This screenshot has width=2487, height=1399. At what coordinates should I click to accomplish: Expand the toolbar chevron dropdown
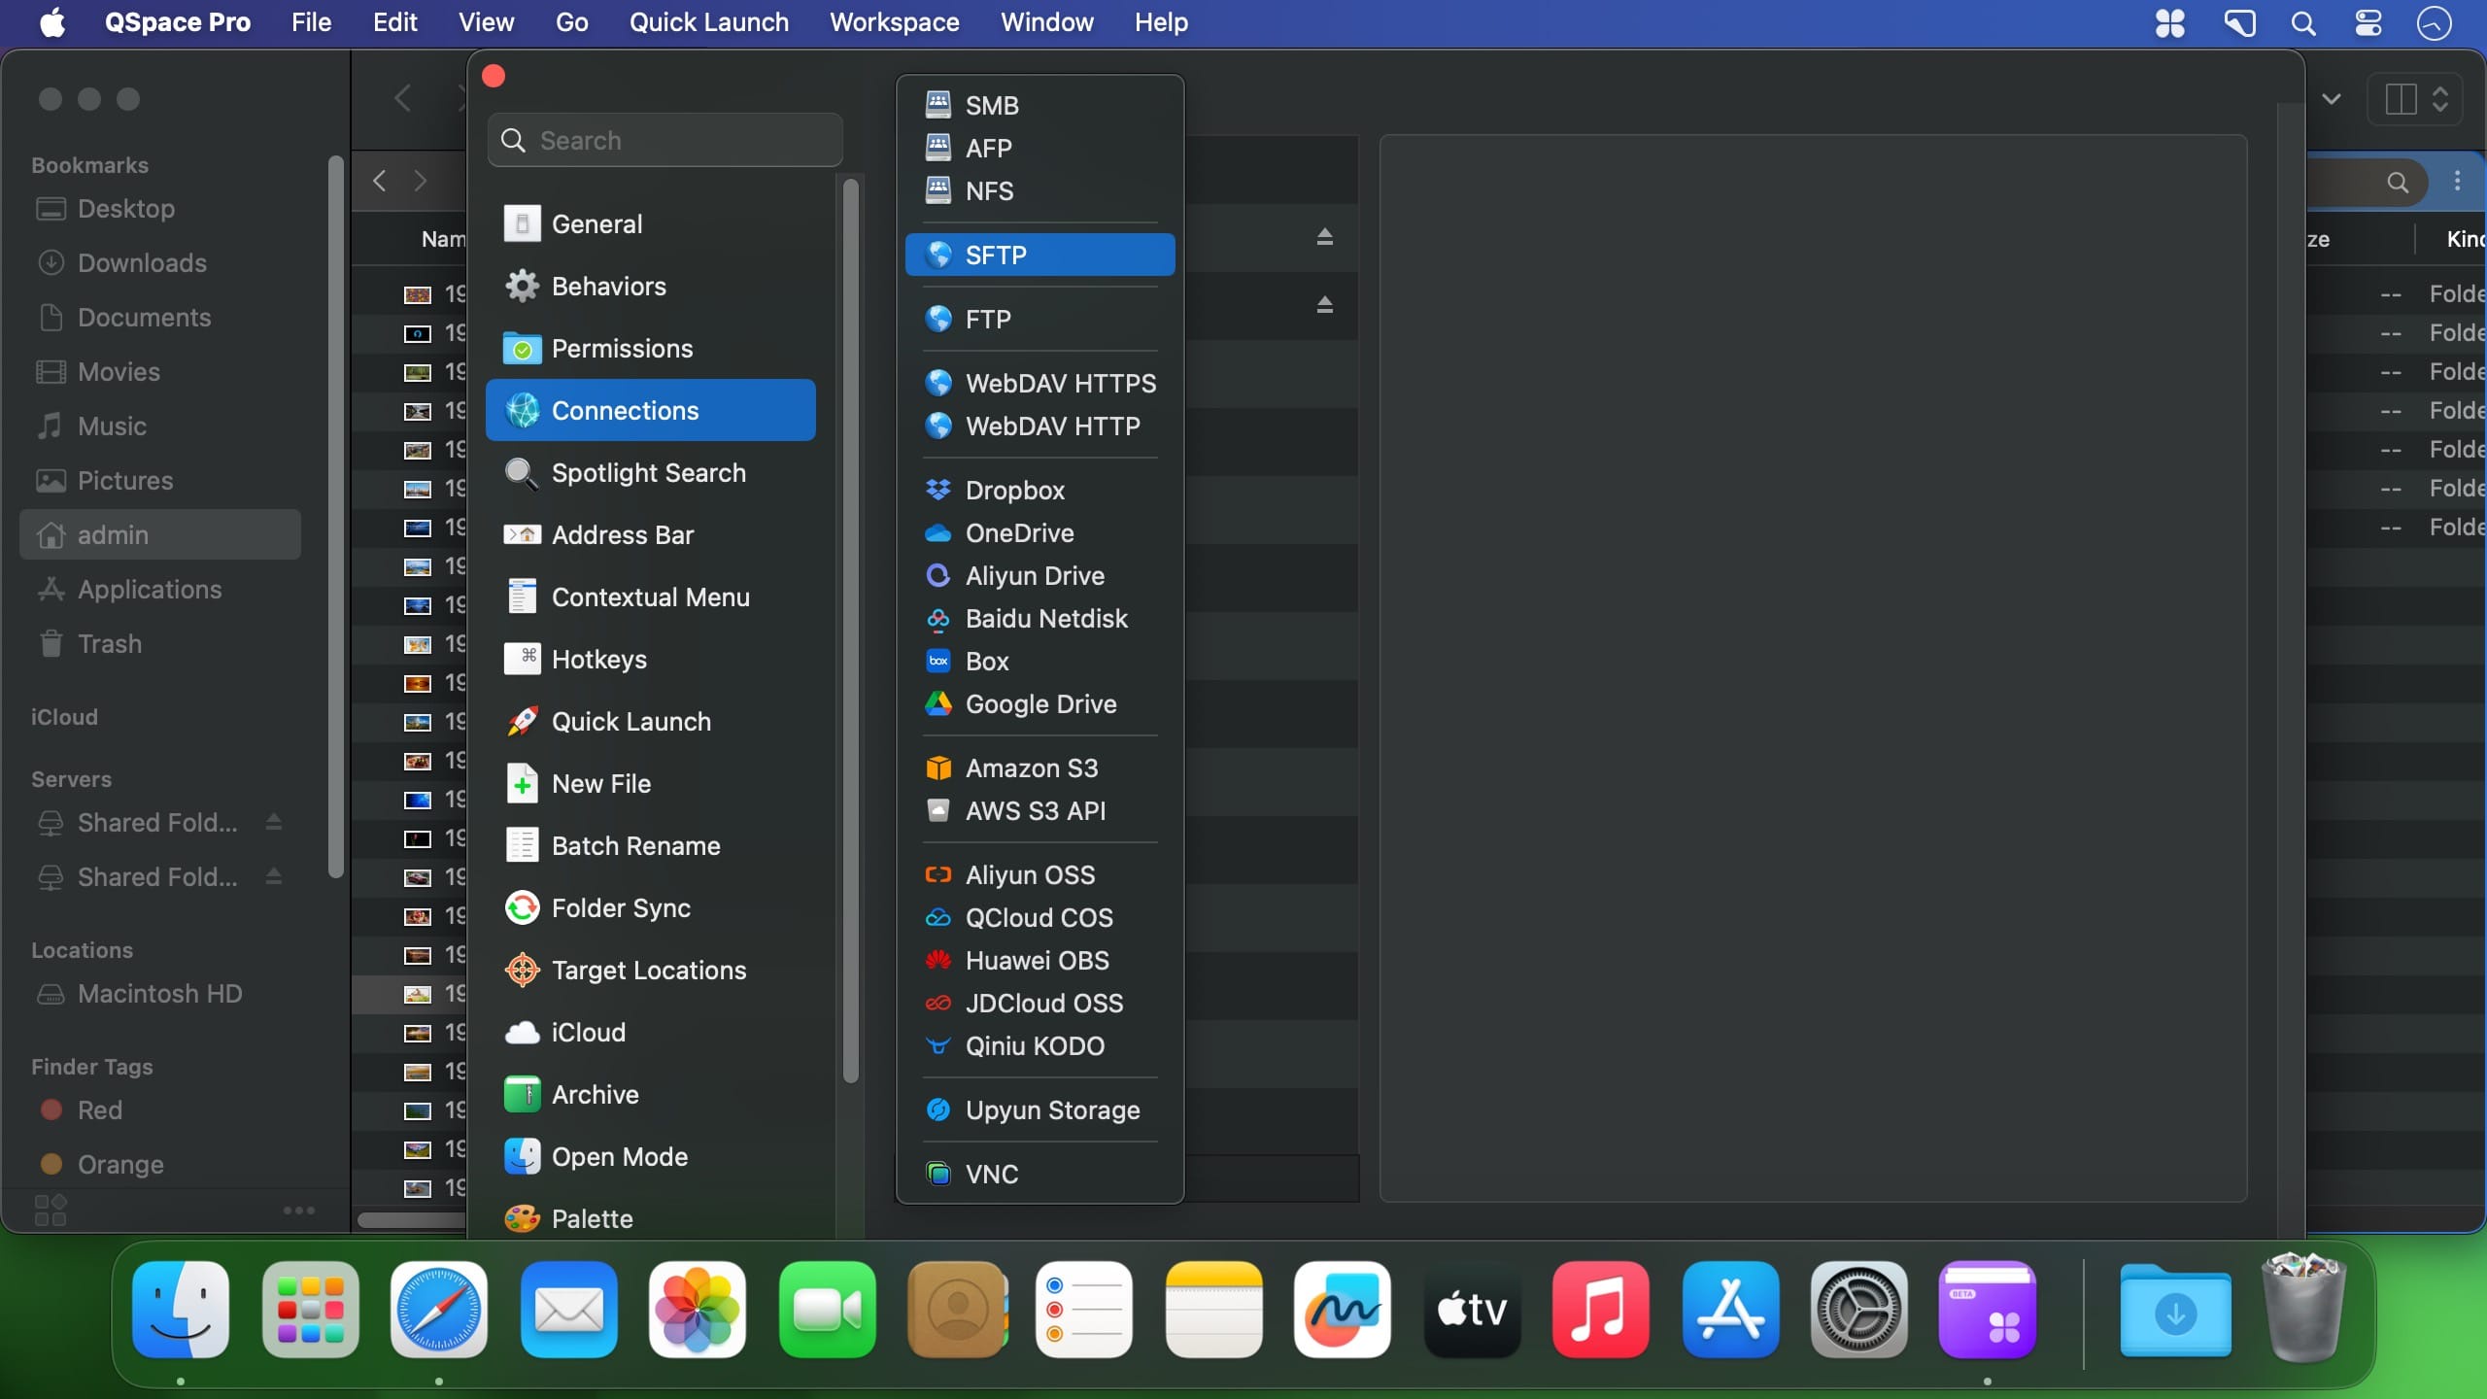click(x=2332, y=99)
